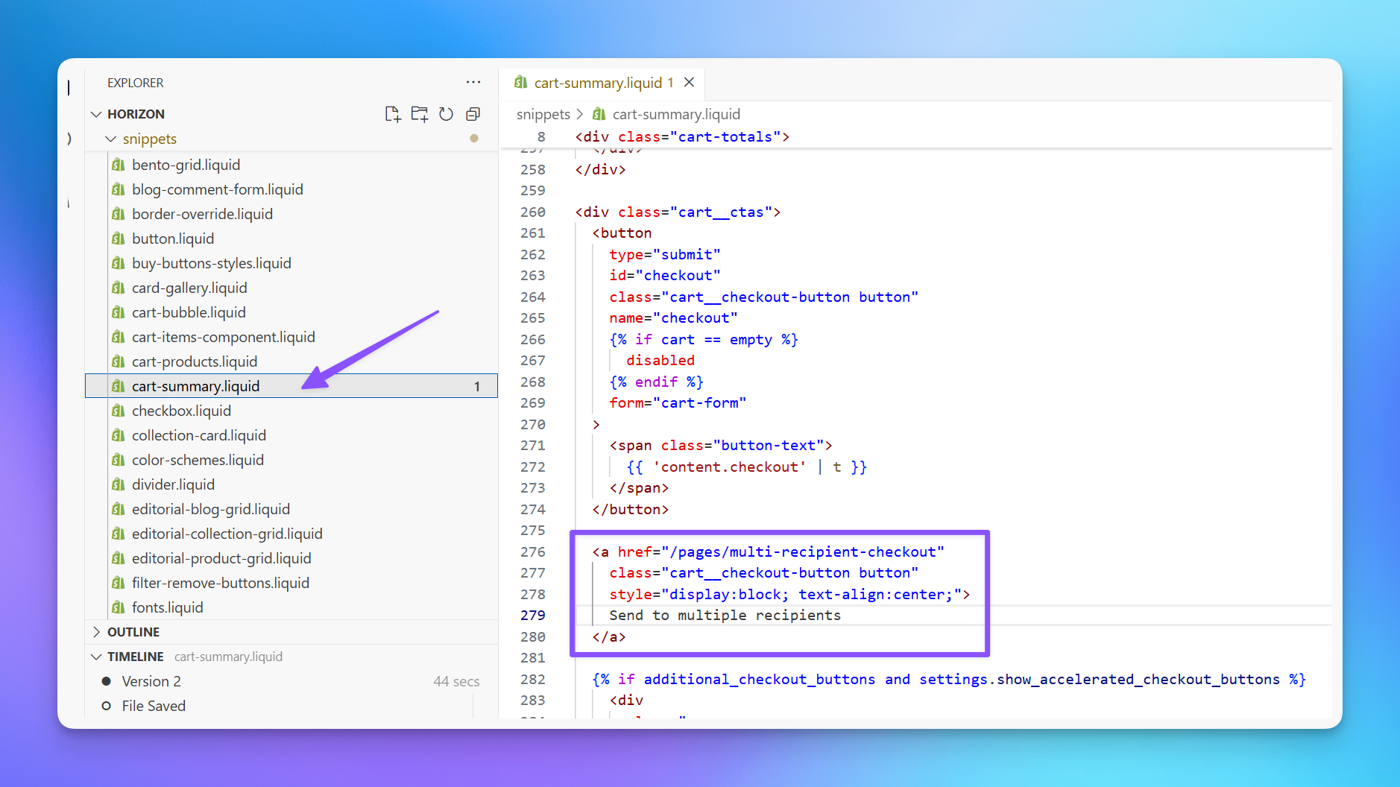Click the name="checkout" attribute line
This screenshot has width=1400, height=787.
673,317
